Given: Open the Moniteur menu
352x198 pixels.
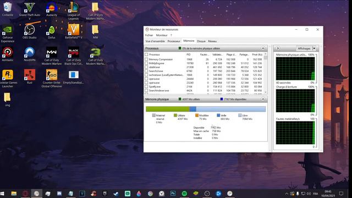Looking at the screenshot, I should (162, 35).
